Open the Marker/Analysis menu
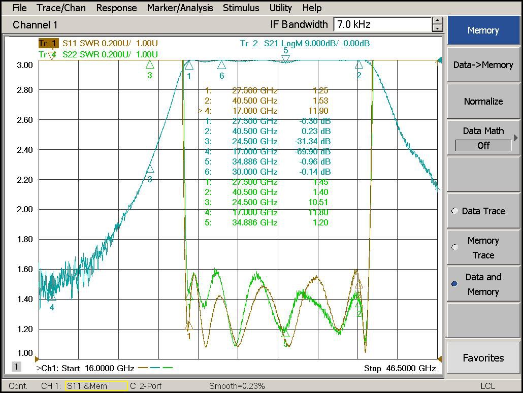 pyautogui.click(x=180, y=8)
